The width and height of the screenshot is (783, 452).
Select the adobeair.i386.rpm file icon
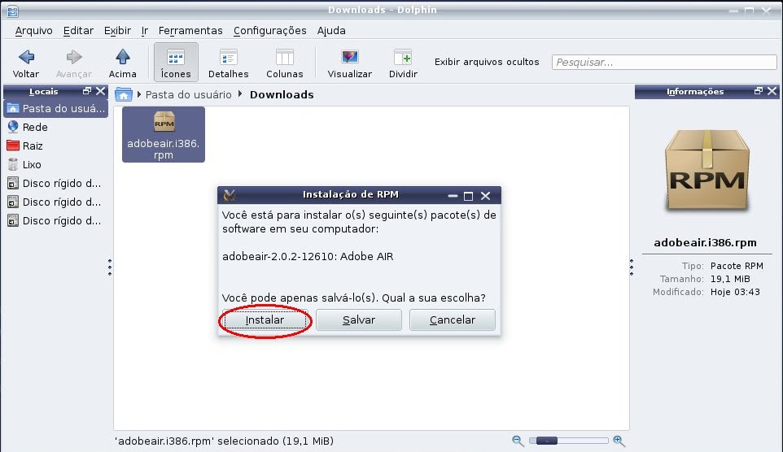coord(164,134)
